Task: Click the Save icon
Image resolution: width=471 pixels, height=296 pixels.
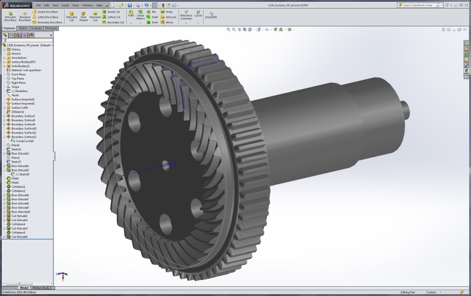Action: 130,6
